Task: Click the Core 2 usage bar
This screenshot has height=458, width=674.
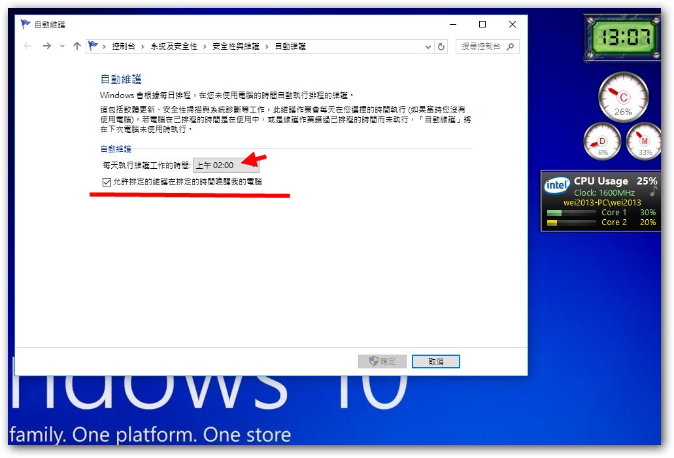Action: [x=571, y=222]
